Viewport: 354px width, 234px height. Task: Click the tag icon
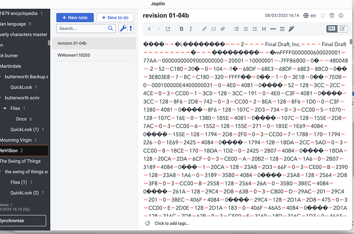pyautogui.click(x=147, y=223)
